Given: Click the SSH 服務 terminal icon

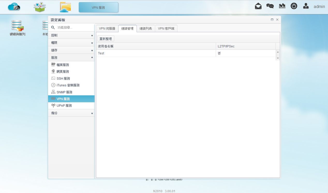Looking at the screenshot, I should 53,78.
